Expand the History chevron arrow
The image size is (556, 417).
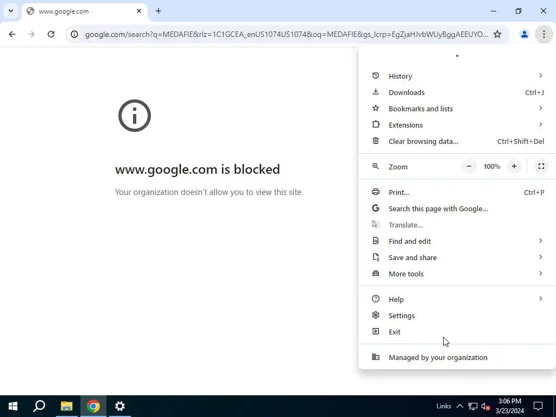point(540,75)
